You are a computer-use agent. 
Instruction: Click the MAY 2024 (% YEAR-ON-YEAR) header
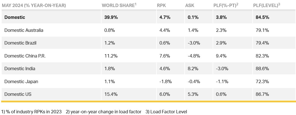(34, 6)
